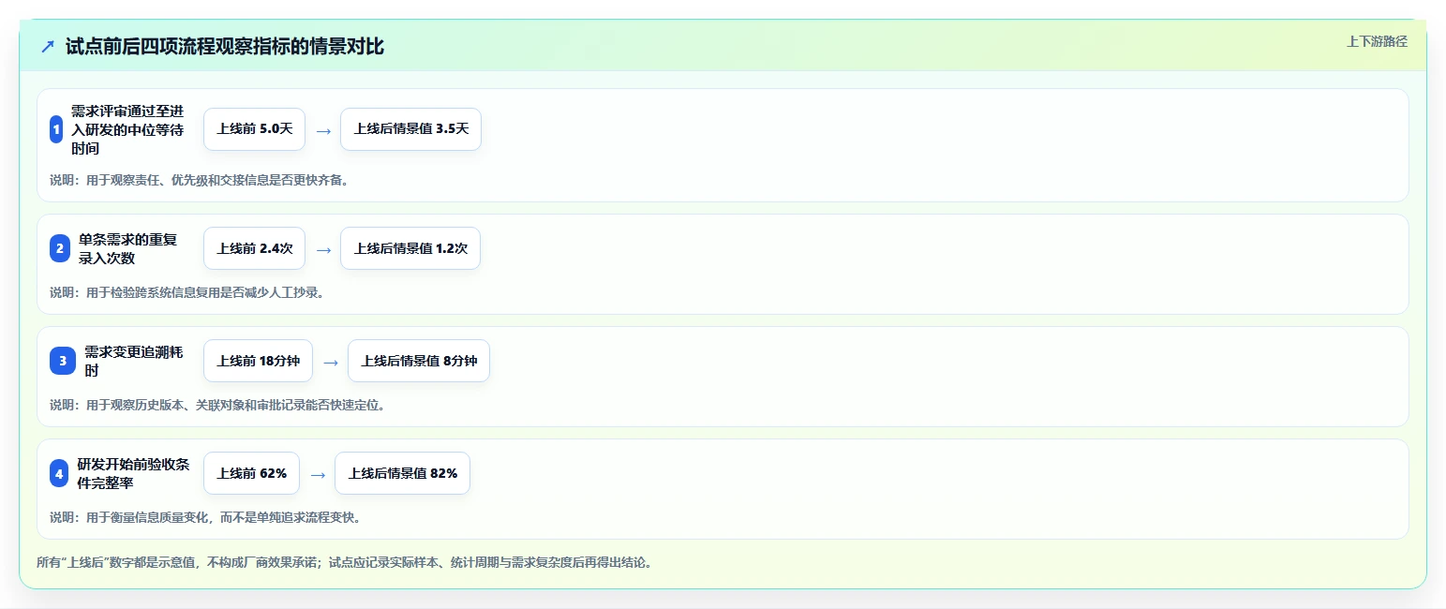1446x609 pixels.
Task: Select the number 3 badge
Action: 63,361
